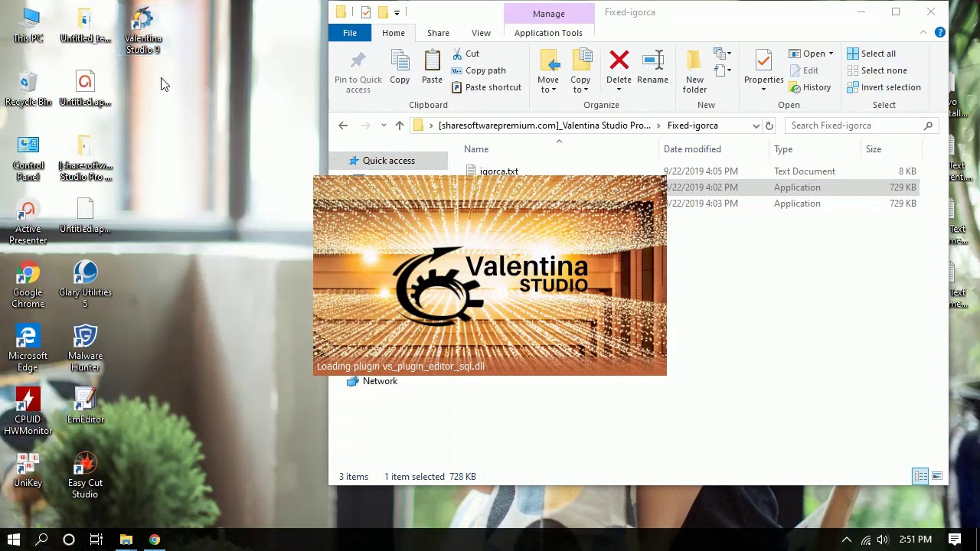Launch Google Chrome desktop shortcut

[28, 285]
